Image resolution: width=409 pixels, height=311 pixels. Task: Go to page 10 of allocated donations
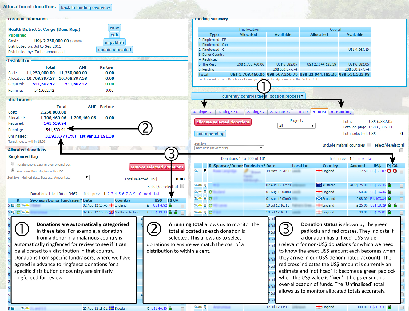tap(139, 194)
